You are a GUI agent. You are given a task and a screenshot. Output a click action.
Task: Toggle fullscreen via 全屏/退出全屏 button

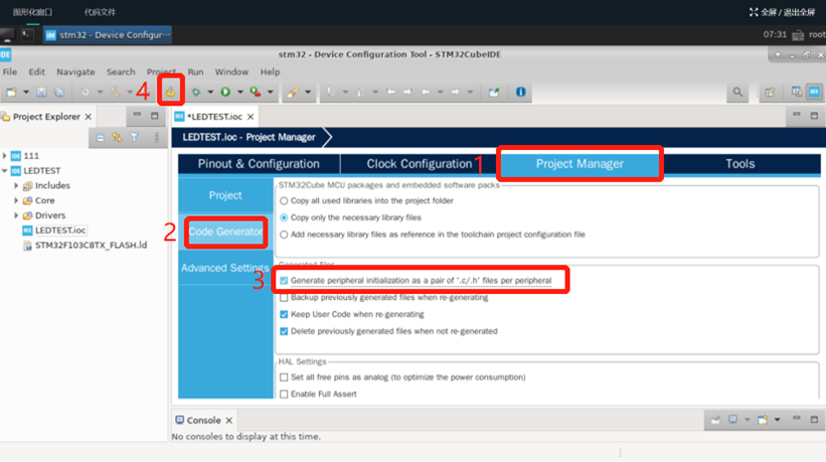pos(782,12)
